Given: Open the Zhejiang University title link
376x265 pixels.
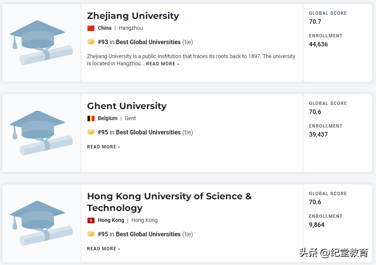Looking at the screenshot, I should [133, 16].
